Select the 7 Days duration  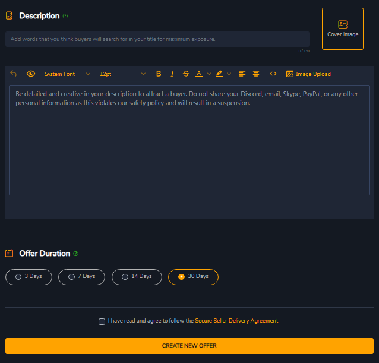click(82, 277)
